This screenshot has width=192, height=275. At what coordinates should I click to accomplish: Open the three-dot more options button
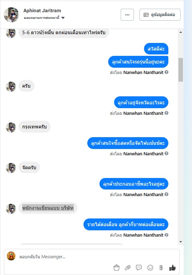tap(127, 15)
